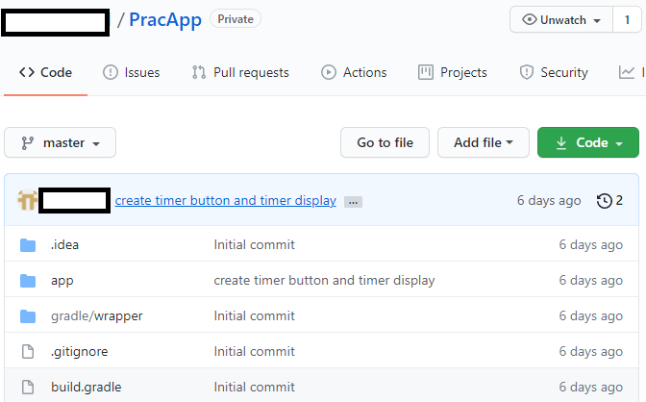Click the .gitignore file icon
This screenshot has height=402, width=646.
[x=28, y=352]
